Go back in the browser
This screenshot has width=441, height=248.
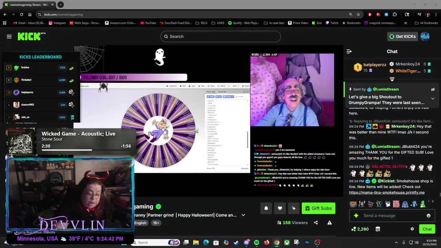[x=5, y=14]
